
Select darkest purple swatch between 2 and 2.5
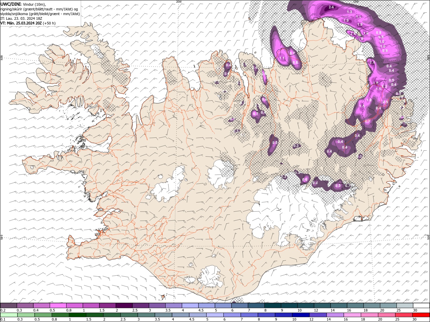[x=124, y=306]
